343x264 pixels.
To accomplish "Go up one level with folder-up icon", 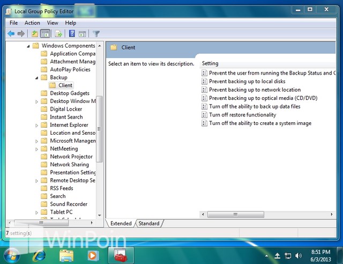I will tap(35, 34).
